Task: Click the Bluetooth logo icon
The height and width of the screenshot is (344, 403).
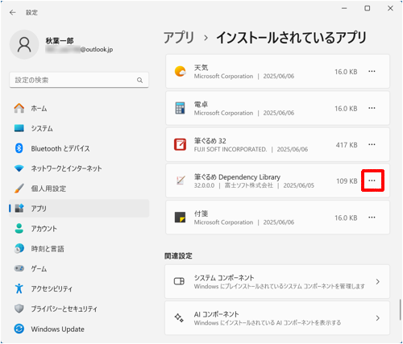Action: tap(19, 148)
